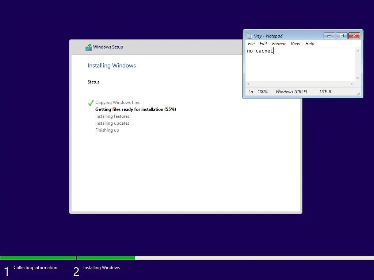Screen dimensions: 374x280
Task: Open the Help menu in Notepad
Action: pyautogui.click(x=310, y=44)
